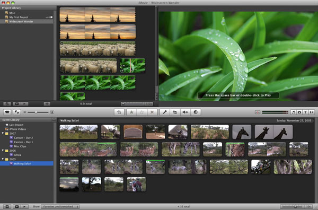This screenshot has width=318, height=210.
Task: Swap Events and Projects panels
Action: (x=17, y=112)
